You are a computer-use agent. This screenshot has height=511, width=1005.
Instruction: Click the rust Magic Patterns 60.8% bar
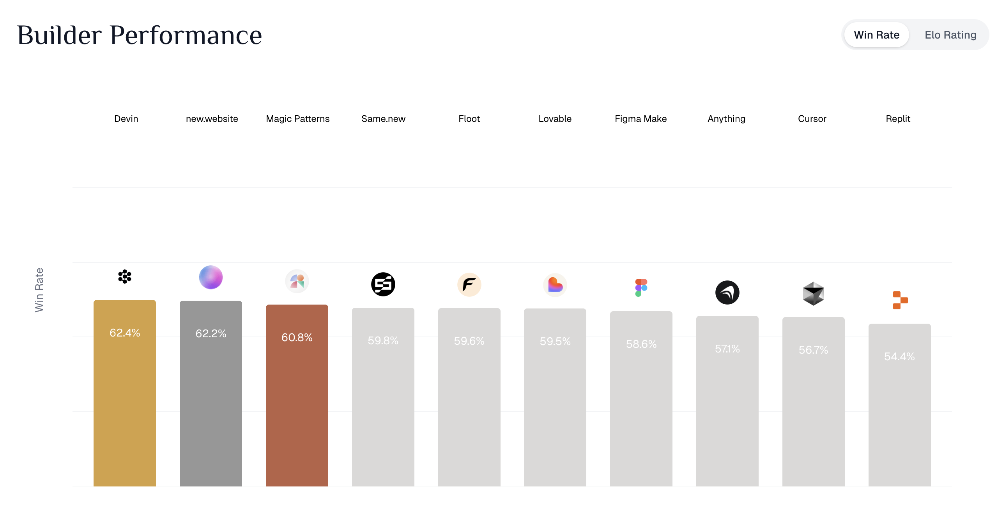(x=297, y=395)
